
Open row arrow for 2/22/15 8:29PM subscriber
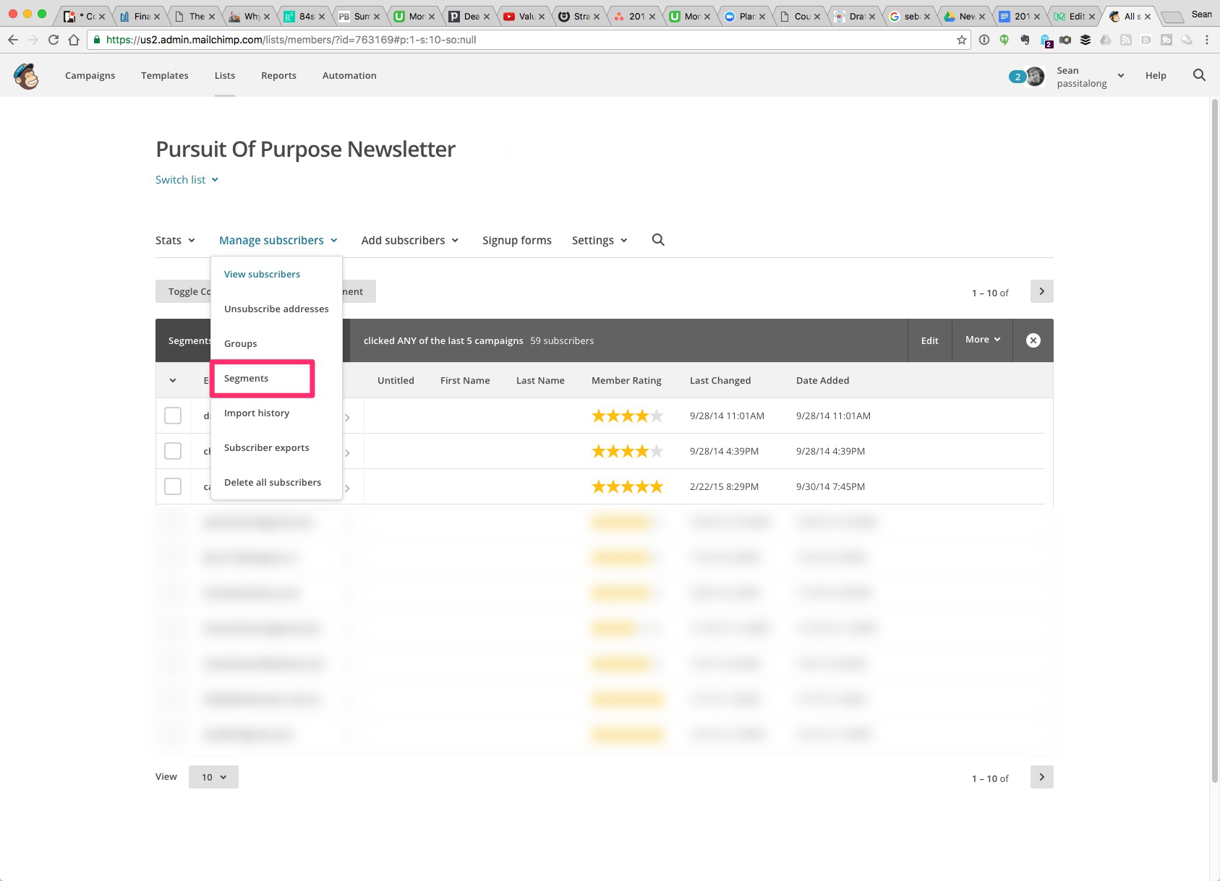(347, 488)
